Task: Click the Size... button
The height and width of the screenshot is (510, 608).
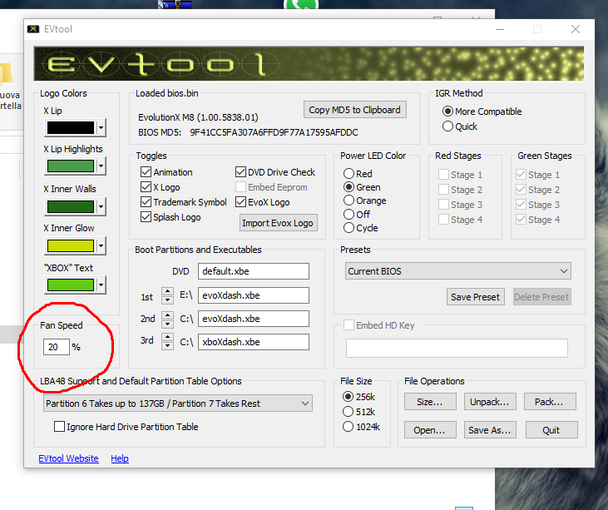Action: tap(430, 402)
